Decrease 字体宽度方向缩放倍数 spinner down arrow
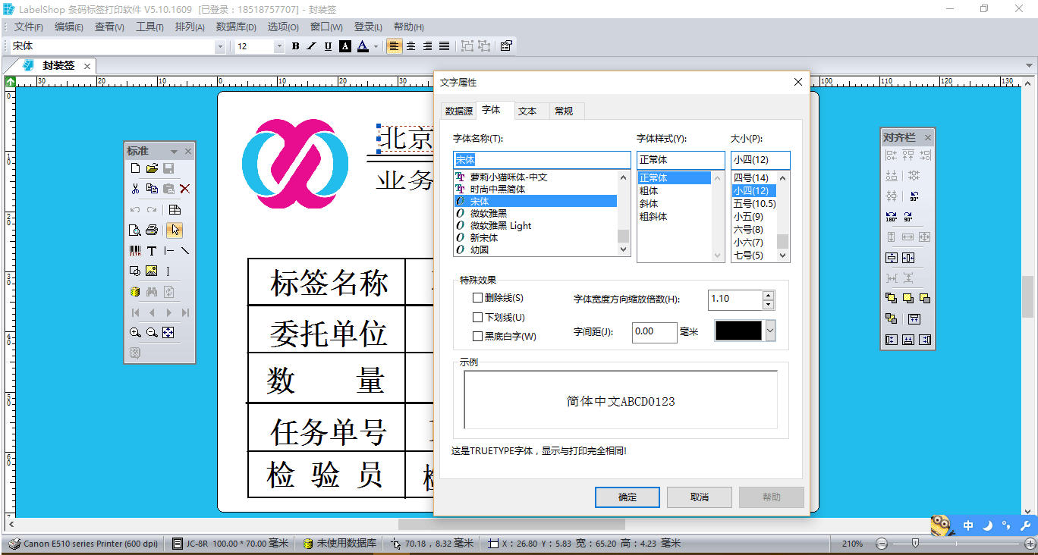 [768, 305]
